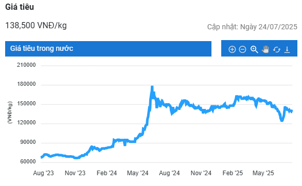Click the zoom out minus icon
This screenshot has height=186, width=302.
[x=242, y=49]
